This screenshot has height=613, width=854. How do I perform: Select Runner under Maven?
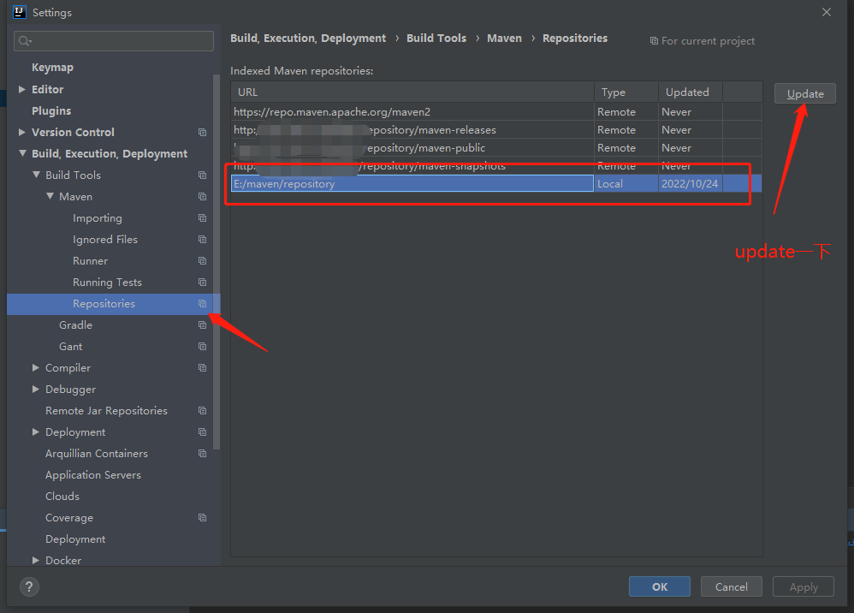(90, 261)
